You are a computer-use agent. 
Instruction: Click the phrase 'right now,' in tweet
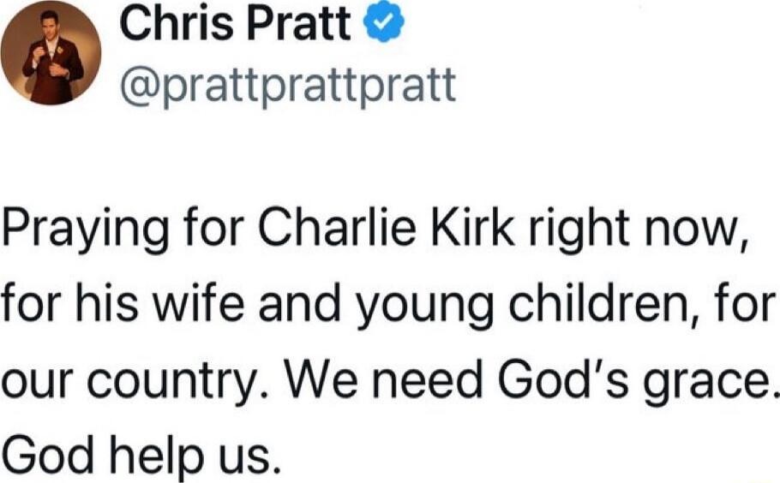click(637, 233)
